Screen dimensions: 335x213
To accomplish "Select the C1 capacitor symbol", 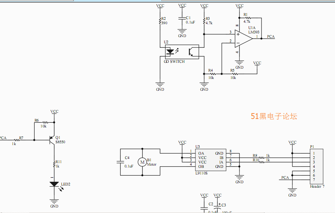I will 182,18.
